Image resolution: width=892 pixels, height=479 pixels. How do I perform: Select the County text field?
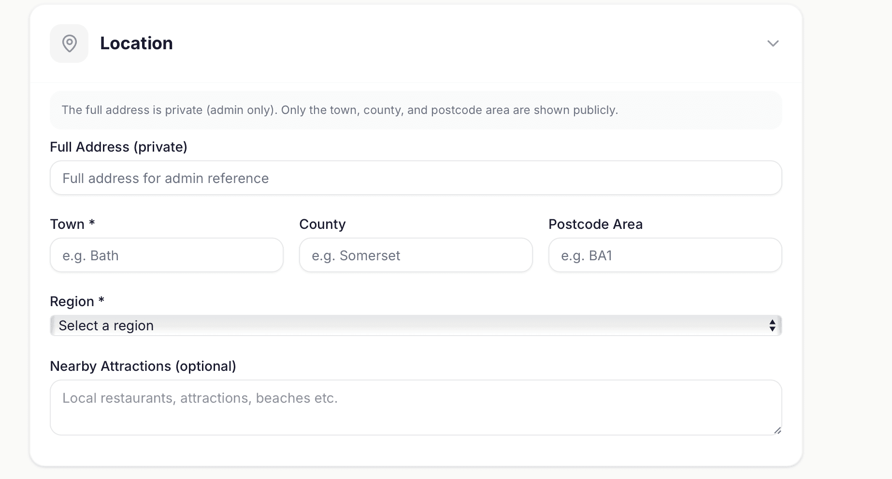coord(416,255)
